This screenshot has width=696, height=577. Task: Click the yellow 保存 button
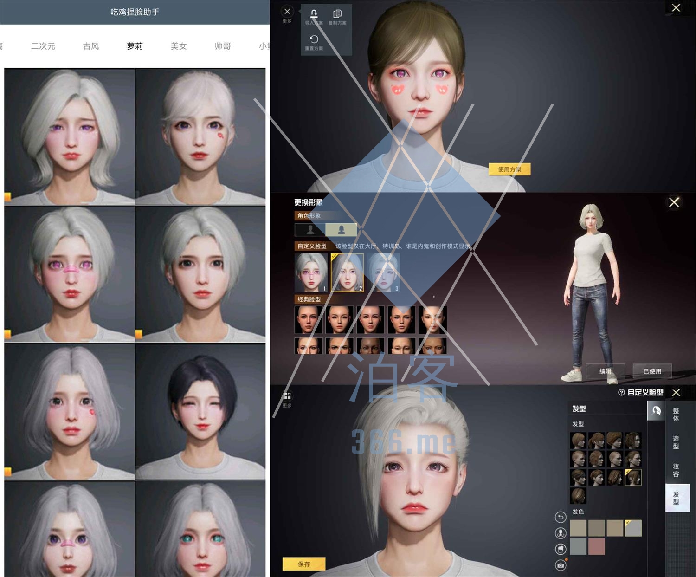[304, 564]
